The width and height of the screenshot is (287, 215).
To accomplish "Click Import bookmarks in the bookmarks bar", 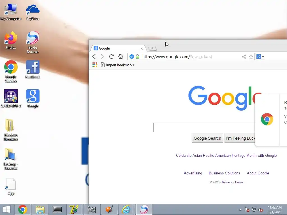I will (117, 65).
